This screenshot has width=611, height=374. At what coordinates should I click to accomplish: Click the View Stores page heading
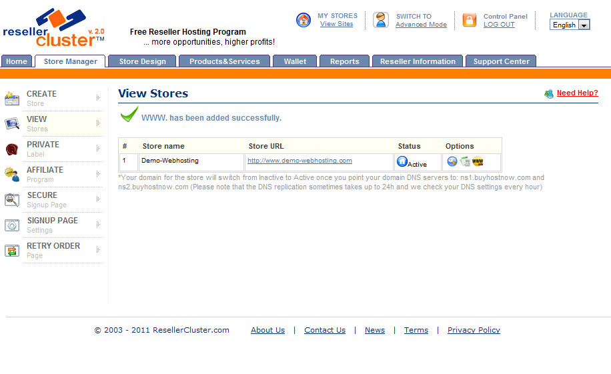153,93
